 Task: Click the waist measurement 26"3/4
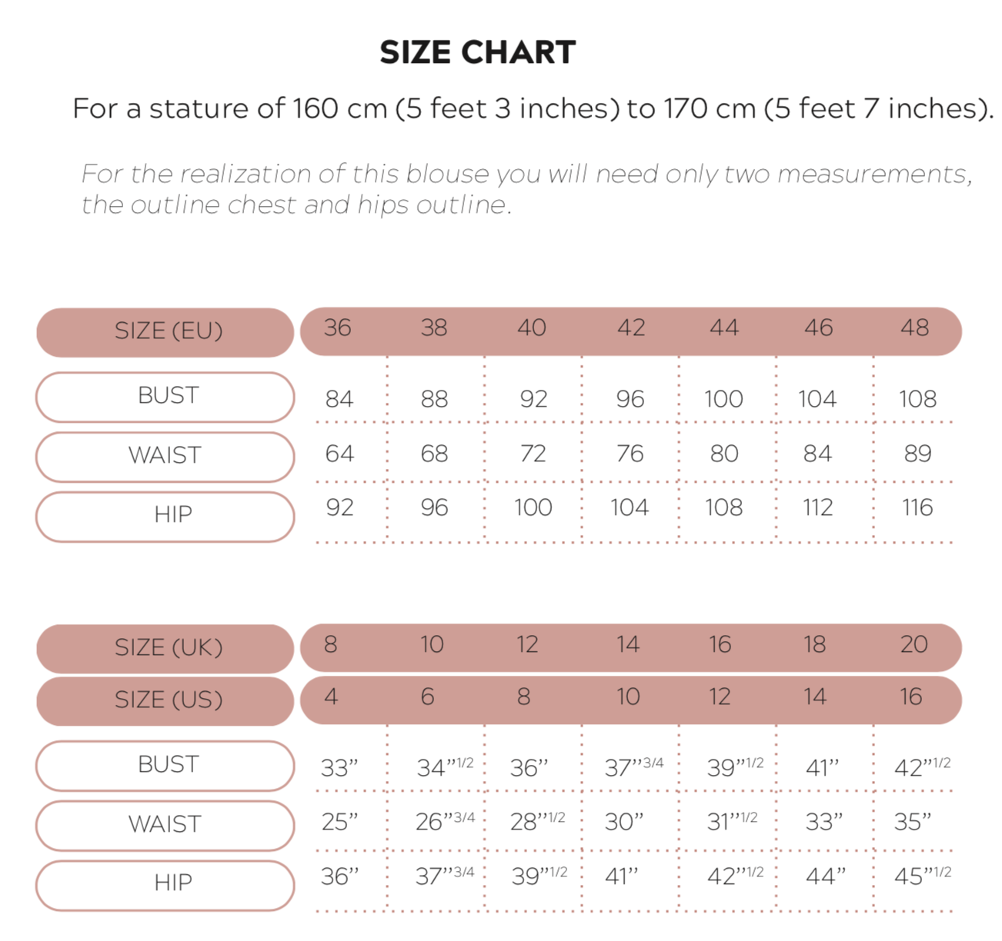tap(445, 822)
